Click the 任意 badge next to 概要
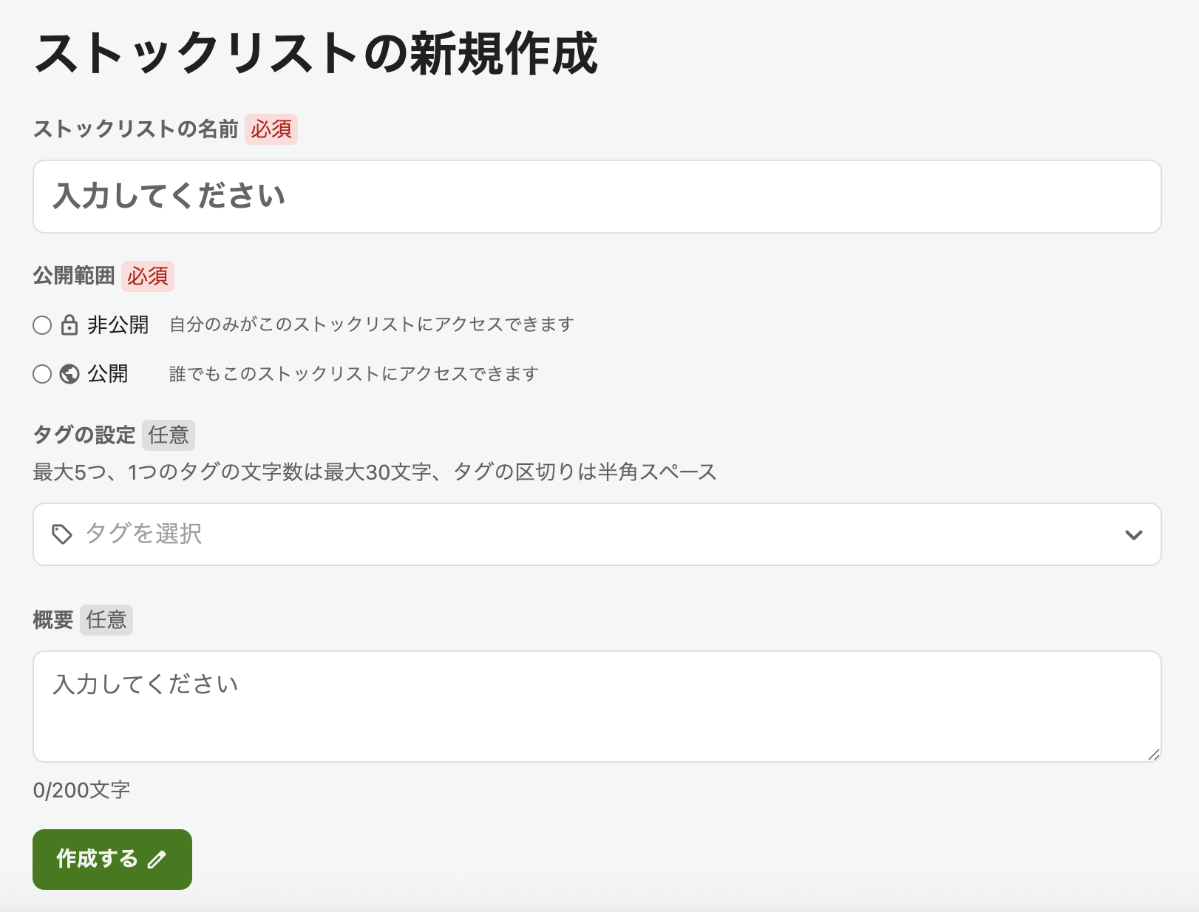 click(x=106, y=620)
